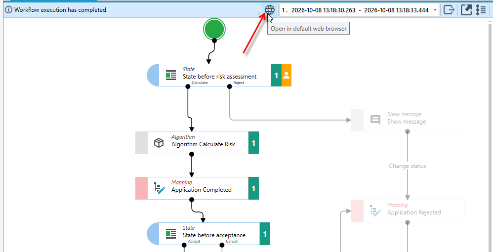Click the Calculate output connector
The image size is (493, 252).
point(188,86)
